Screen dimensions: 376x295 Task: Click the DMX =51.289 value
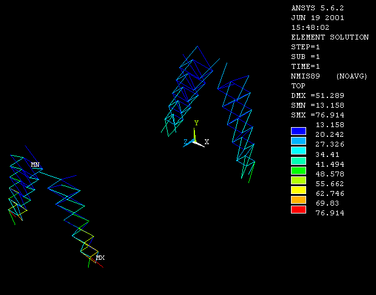[318, 95]
